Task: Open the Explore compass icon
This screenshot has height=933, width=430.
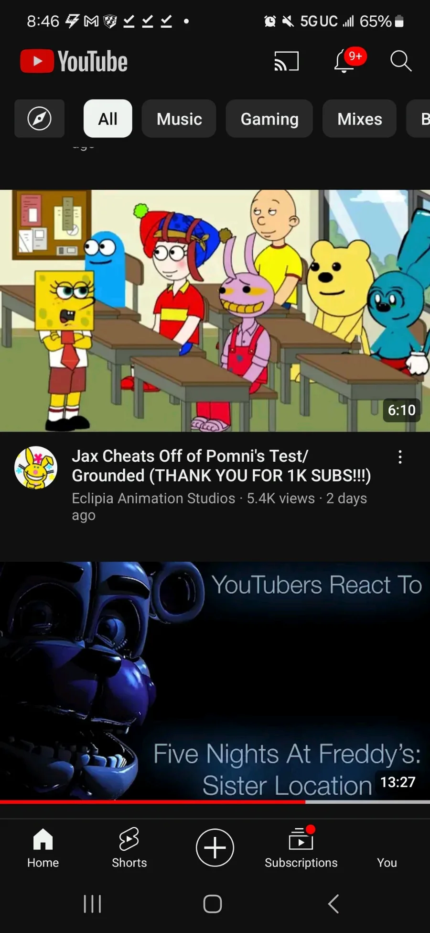Action: point(39,119)
